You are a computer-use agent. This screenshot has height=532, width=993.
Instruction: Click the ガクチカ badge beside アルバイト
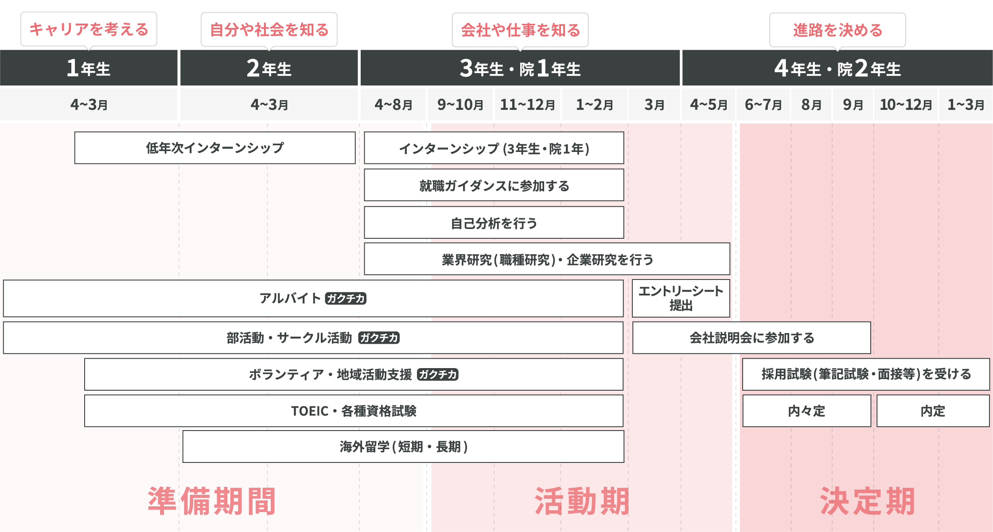(x=346, y=299)
